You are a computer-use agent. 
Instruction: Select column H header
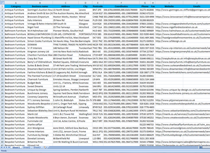click(x=153, y=3)
